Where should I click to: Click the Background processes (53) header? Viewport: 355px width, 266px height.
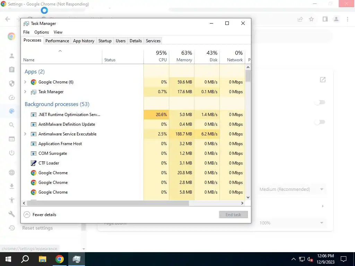pyautogui.click(x=57, y=104)
